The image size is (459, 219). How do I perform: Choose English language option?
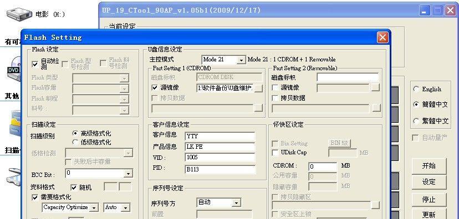[416, 89]
